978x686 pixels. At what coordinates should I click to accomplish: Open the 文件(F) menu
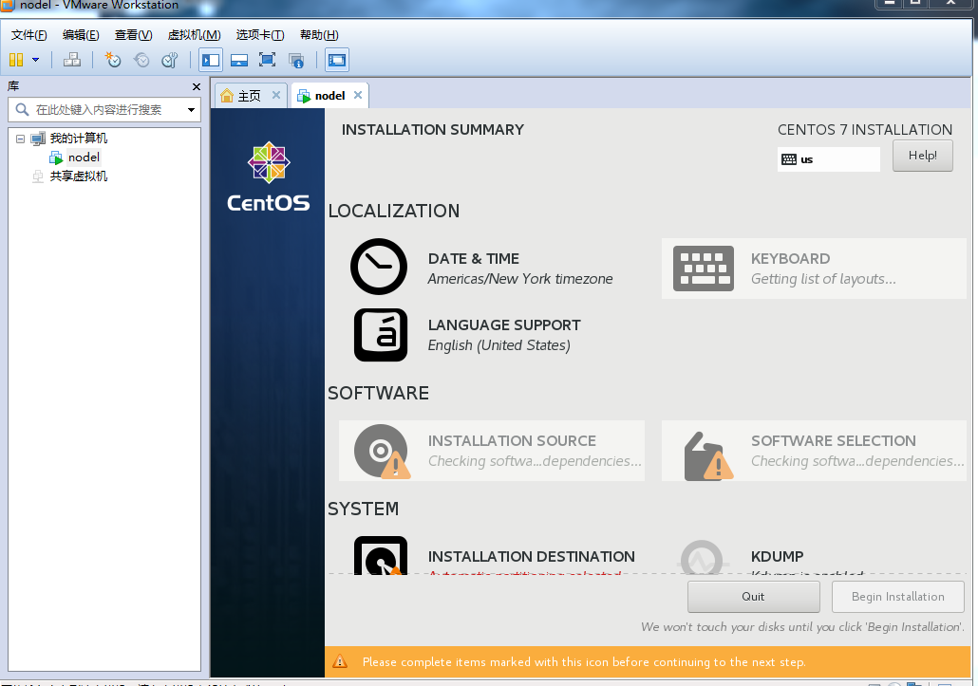tap(28, 35)
